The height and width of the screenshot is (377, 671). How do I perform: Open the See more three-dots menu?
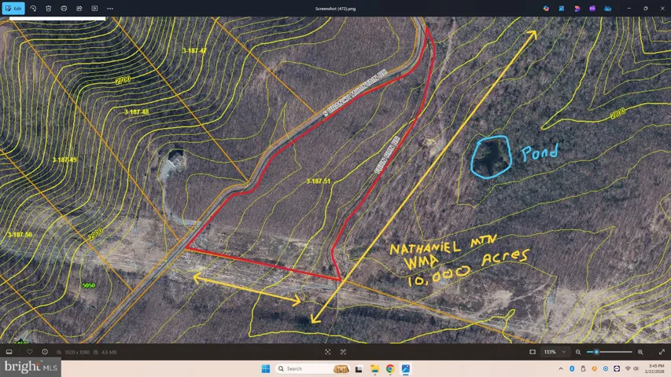tap(110, 9)
